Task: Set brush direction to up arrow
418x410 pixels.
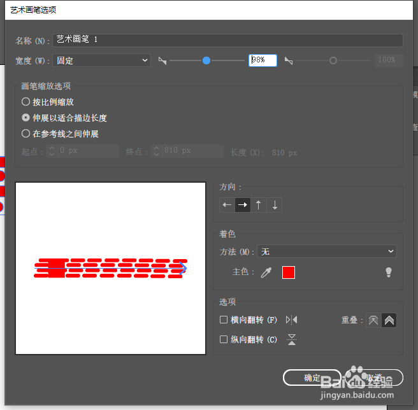Action: click(x=258, y=205)
